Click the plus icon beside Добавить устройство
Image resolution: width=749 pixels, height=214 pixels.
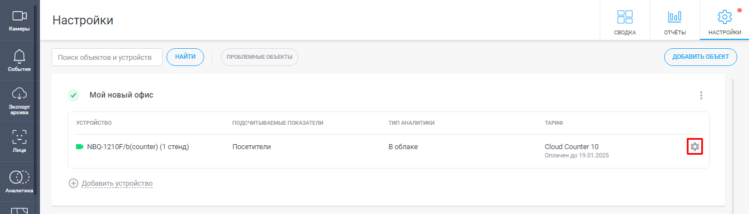point(73,184)
